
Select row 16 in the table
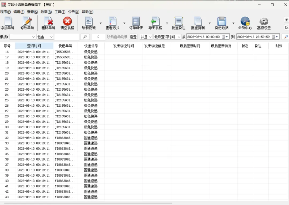pos(144,52)
